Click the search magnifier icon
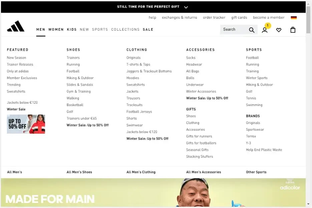The image size is (312, 208). (x=252, y=29)
